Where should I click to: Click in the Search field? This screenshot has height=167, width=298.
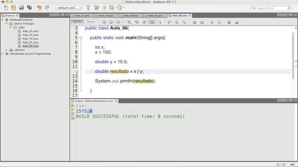click(x=271, y=8)
